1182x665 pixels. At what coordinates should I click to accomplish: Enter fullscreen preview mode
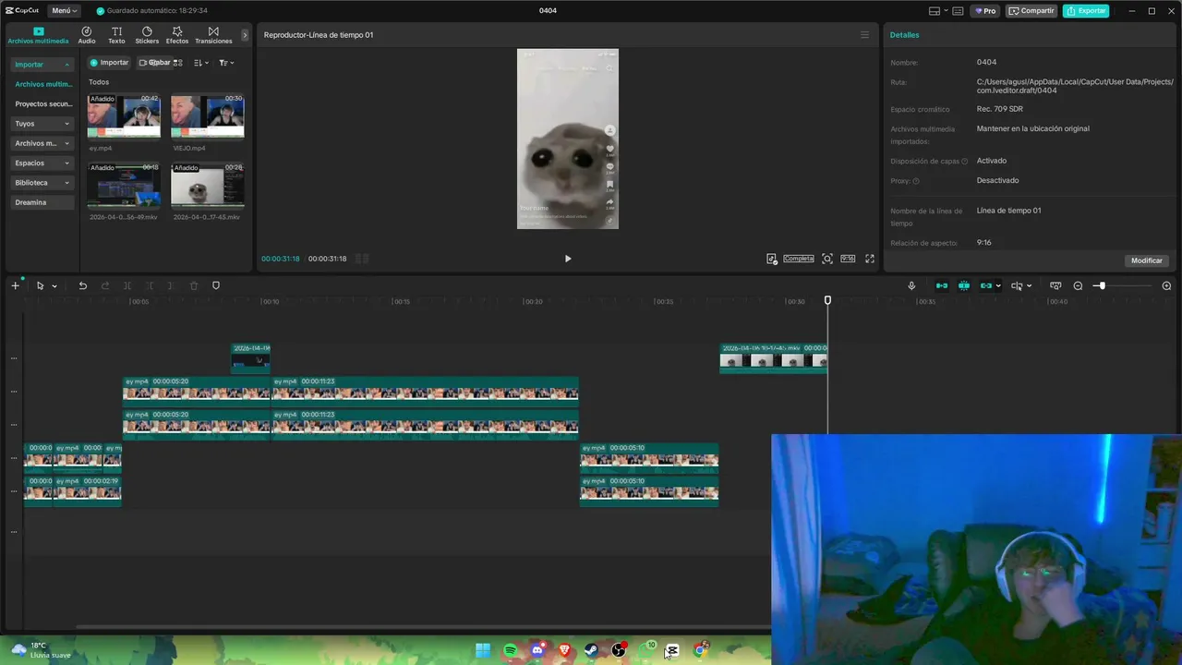coord(869,259)
